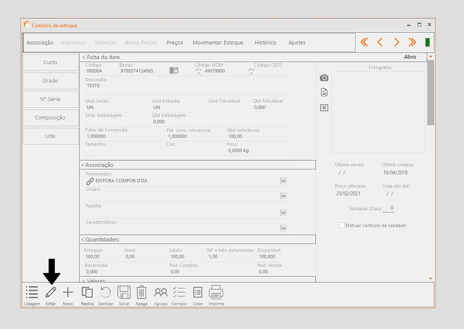Click the Custo side button

(50, 62)
